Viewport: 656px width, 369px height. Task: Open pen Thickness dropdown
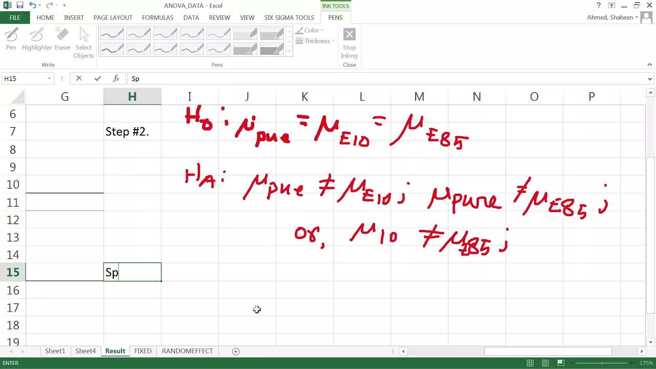315,41
